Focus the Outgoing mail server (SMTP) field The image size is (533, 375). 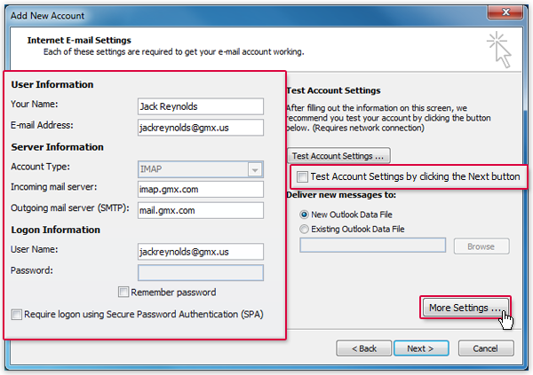[x=201, y=210]
